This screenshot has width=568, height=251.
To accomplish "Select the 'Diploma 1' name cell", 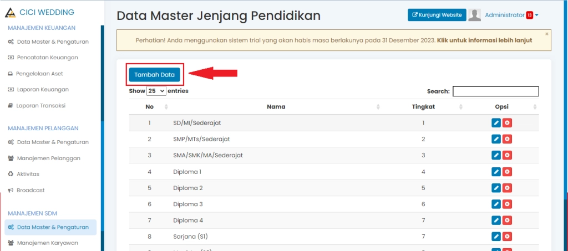I will point(187,172).
